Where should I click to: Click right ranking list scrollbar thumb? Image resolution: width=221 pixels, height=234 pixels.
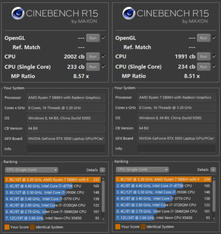point(214,196)
